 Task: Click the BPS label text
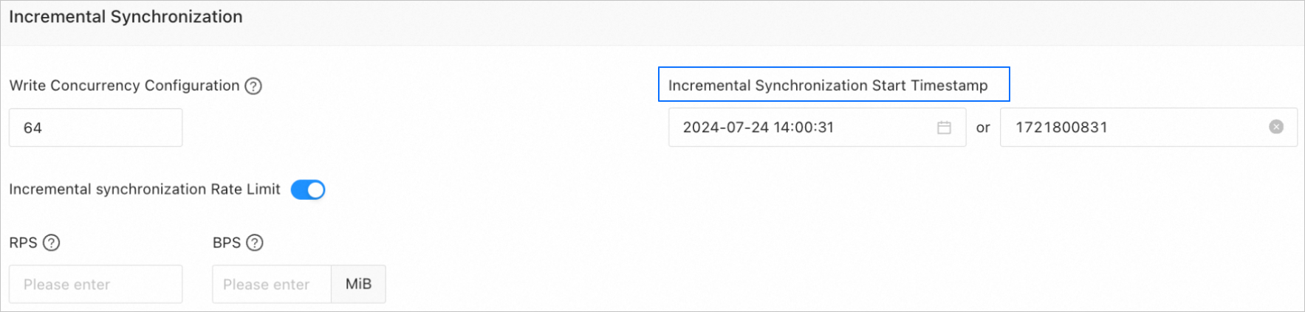(227, 243)
